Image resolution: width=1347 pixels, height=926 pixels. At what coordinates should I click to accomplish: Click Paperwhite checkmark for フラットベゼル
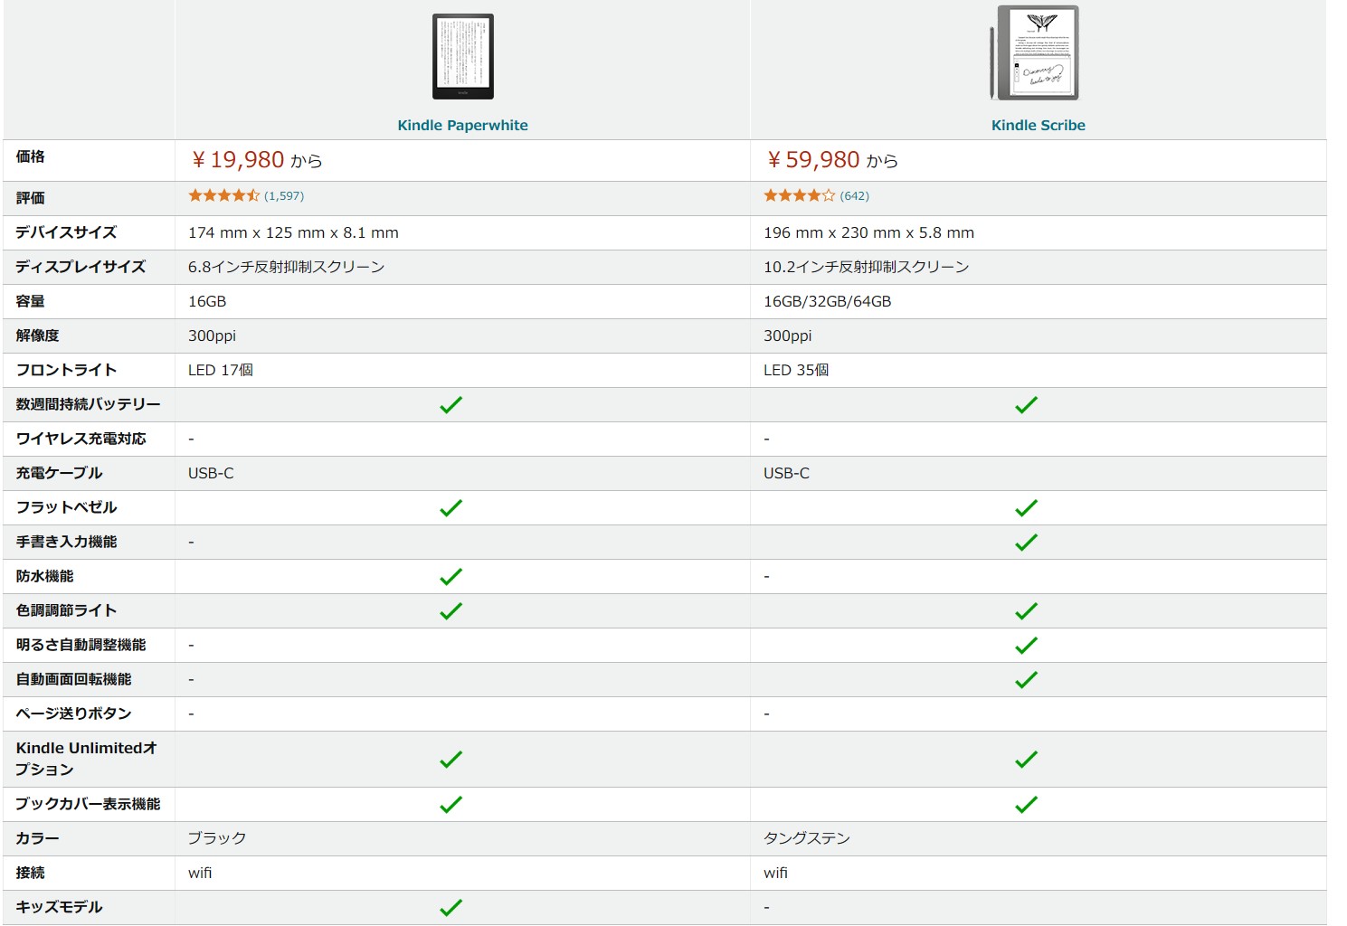(x=451, y=507)
